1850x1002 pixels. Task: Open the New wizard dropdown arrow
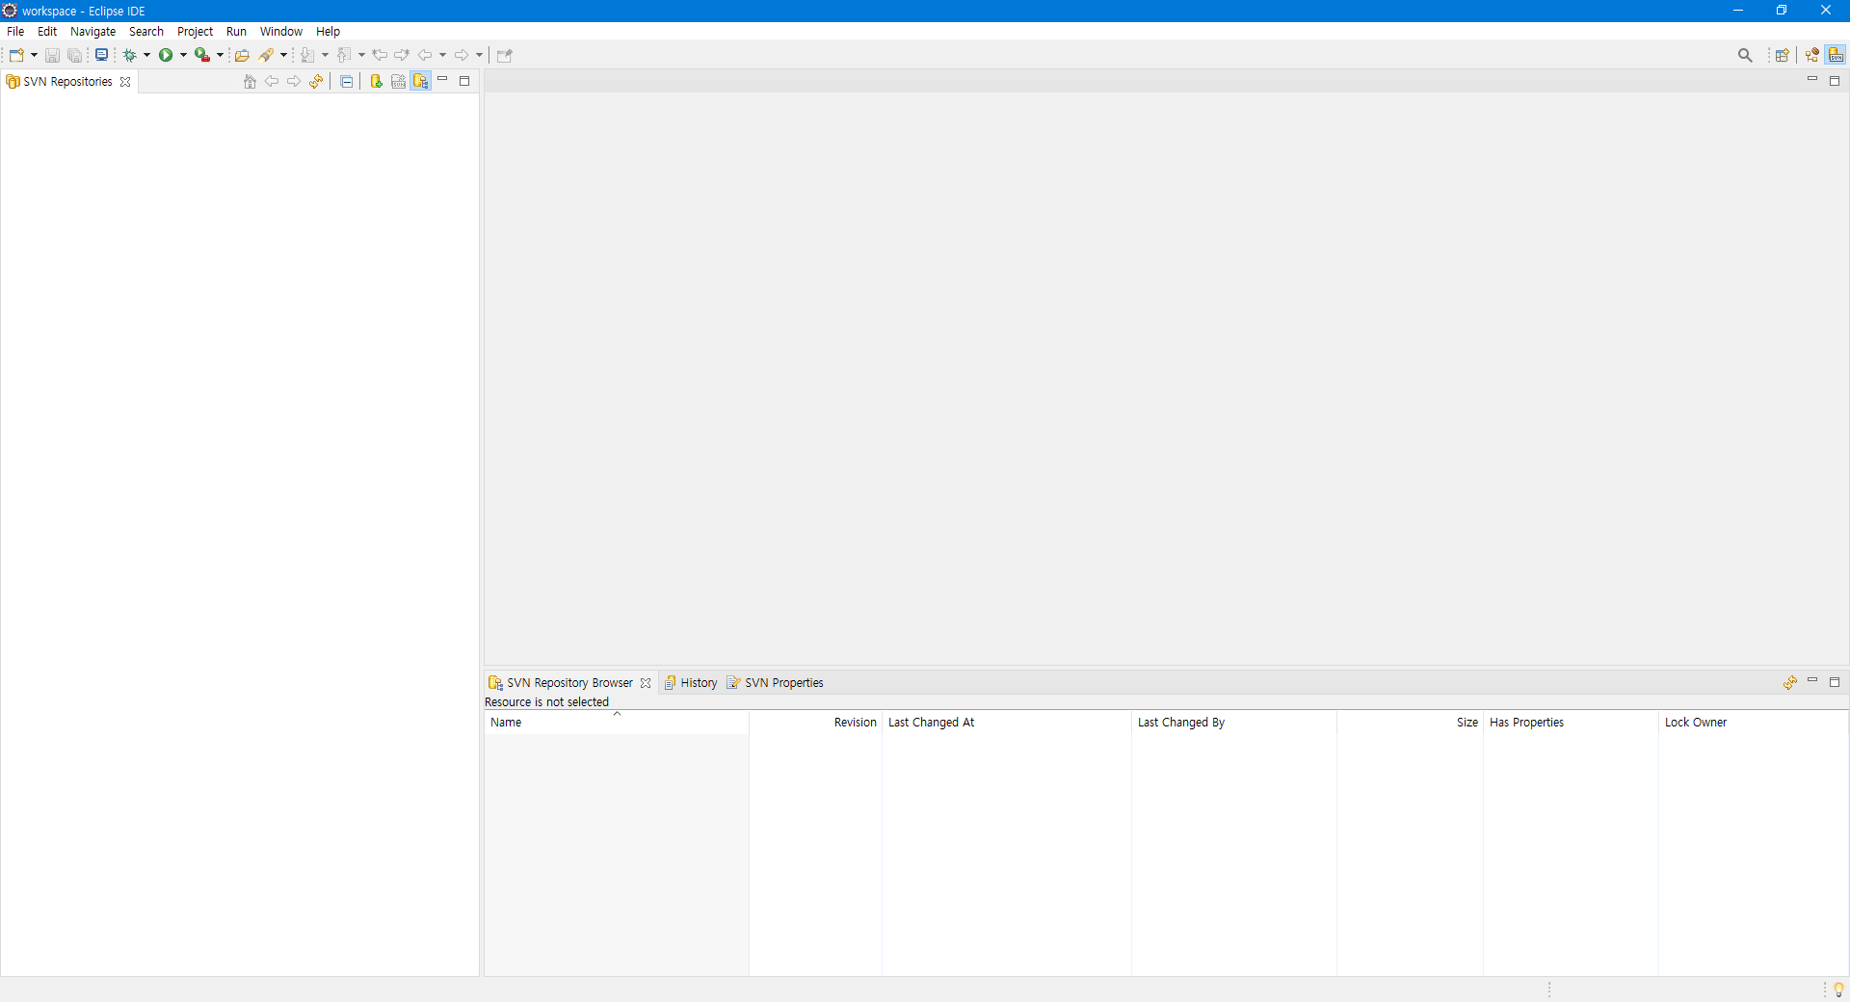34,55
